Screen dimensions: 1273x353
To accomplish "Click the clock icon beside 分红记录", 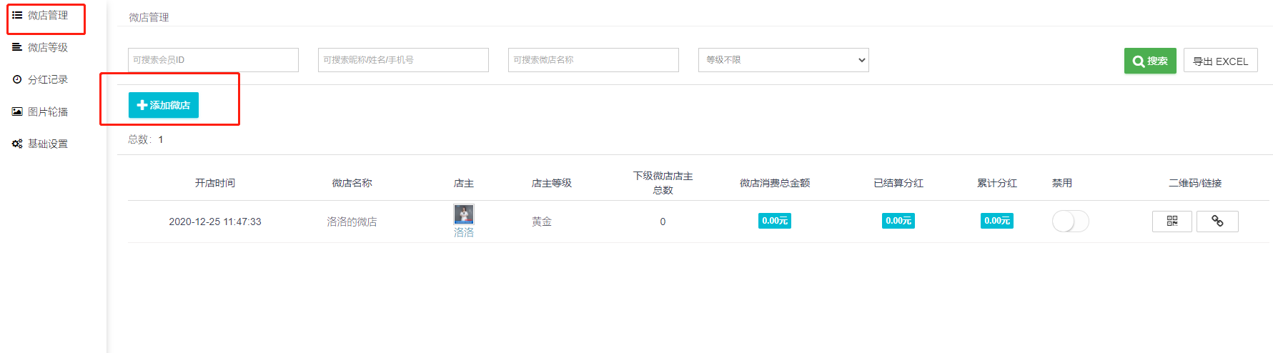I will [x=17, y=79].
